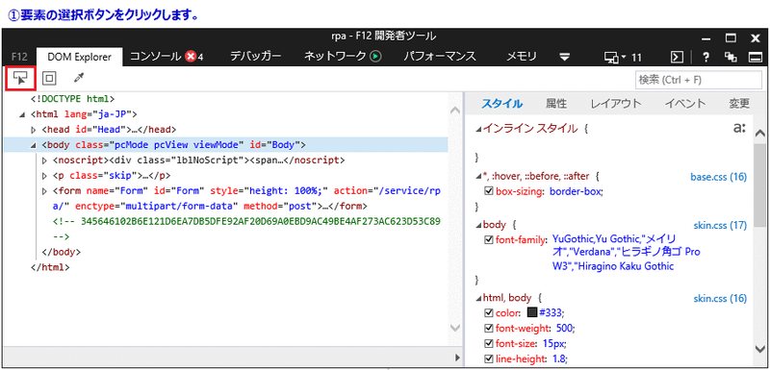Toggle the display element boxes icon
This screenshot has width=770, height=370.
[x=49, y=78]
